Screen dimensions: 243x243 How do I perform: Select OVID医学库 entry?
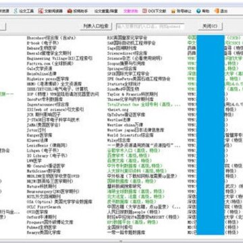point(37,212)
